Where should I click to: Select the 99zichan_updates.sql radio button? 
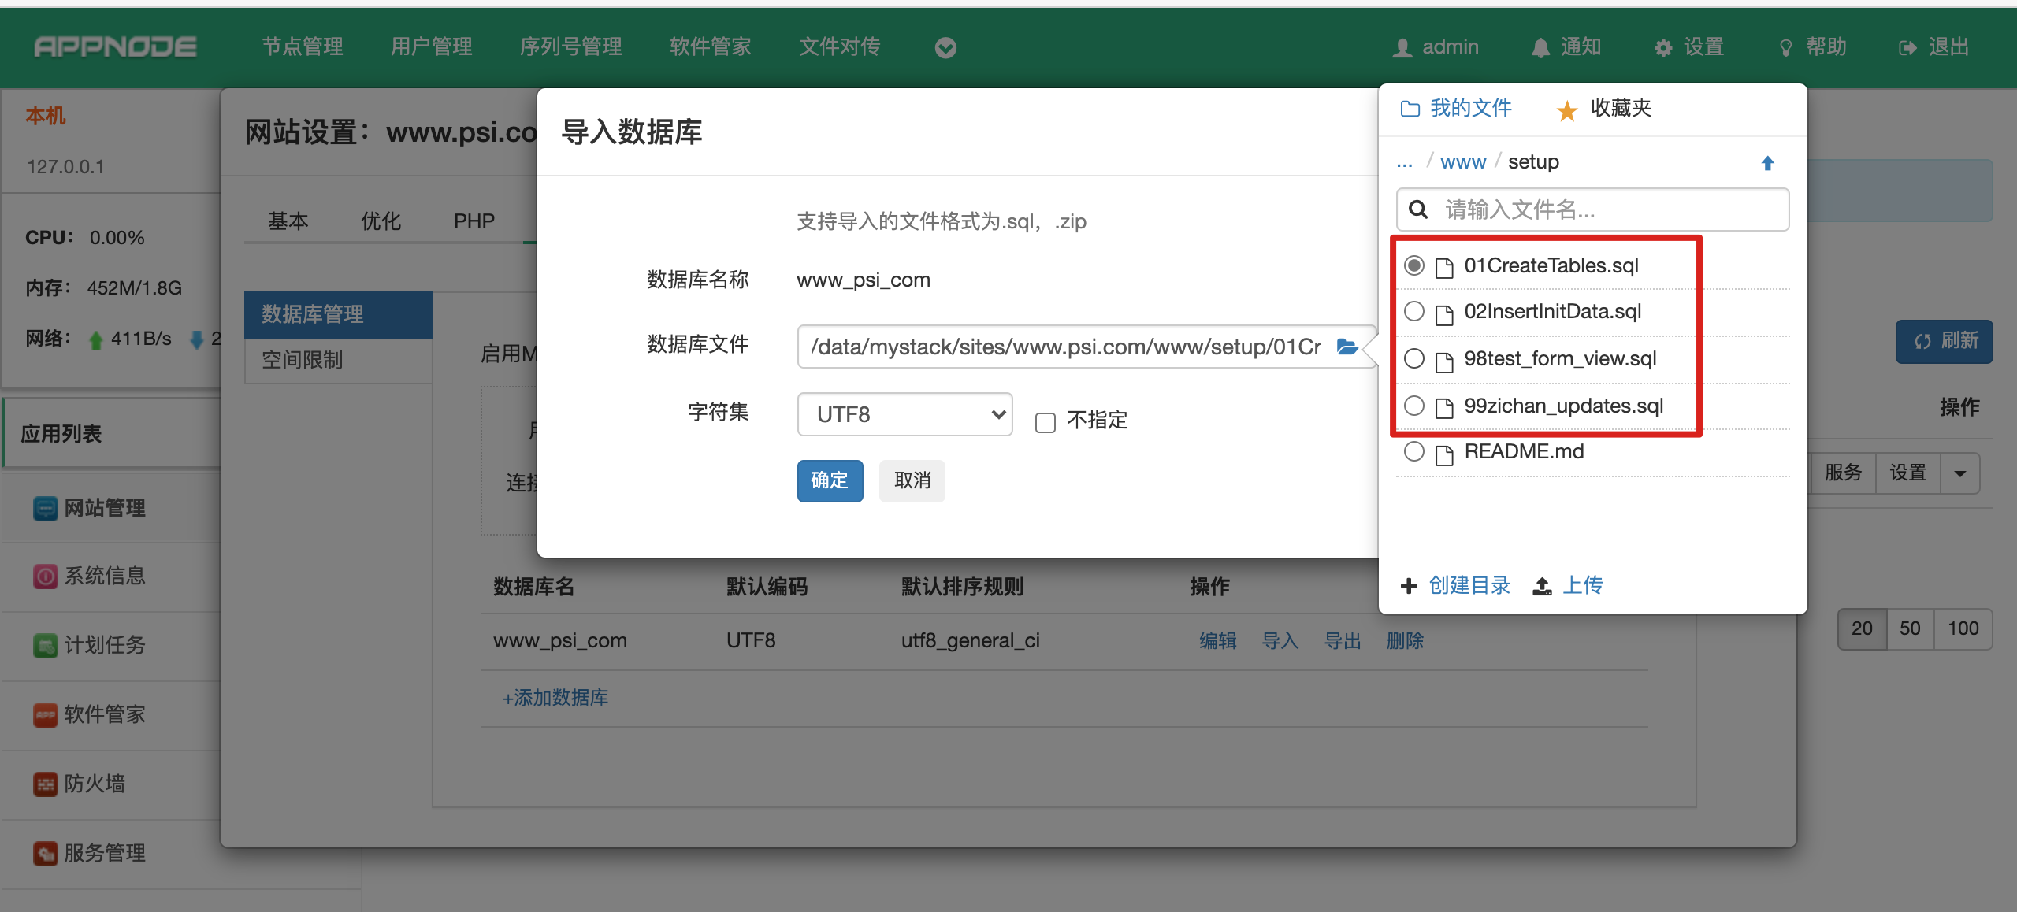(1414, 406)
